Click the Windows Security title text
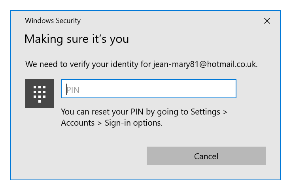Screen dimensions: 291x191 coord(53,21)
